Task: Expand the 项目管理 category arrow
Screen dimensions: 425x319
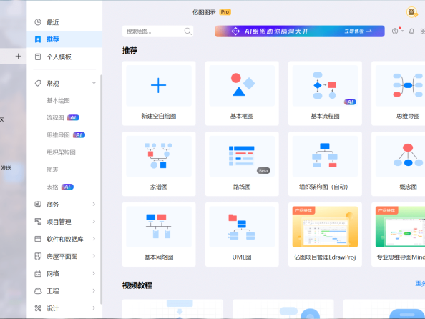Action: 94,222
